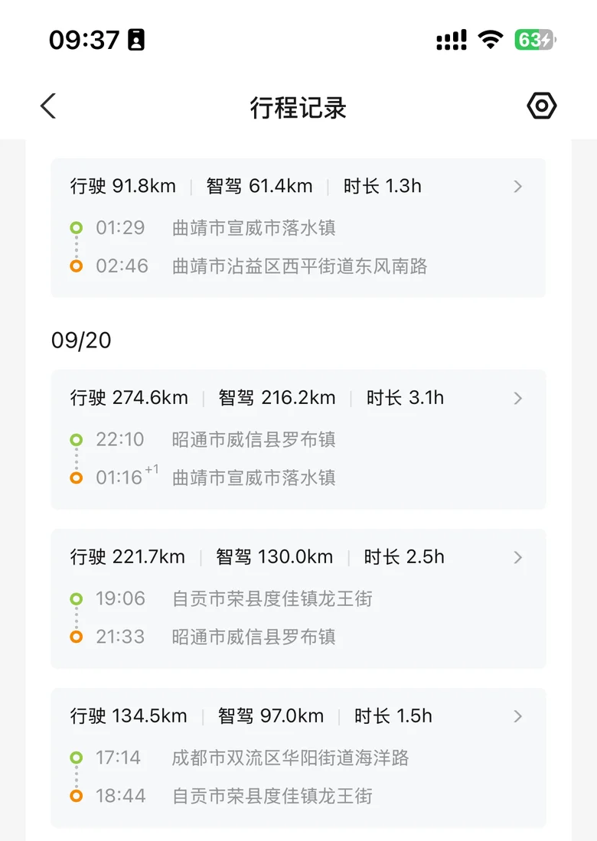Expand the 274.6km trip chevron

coord(517,399)
